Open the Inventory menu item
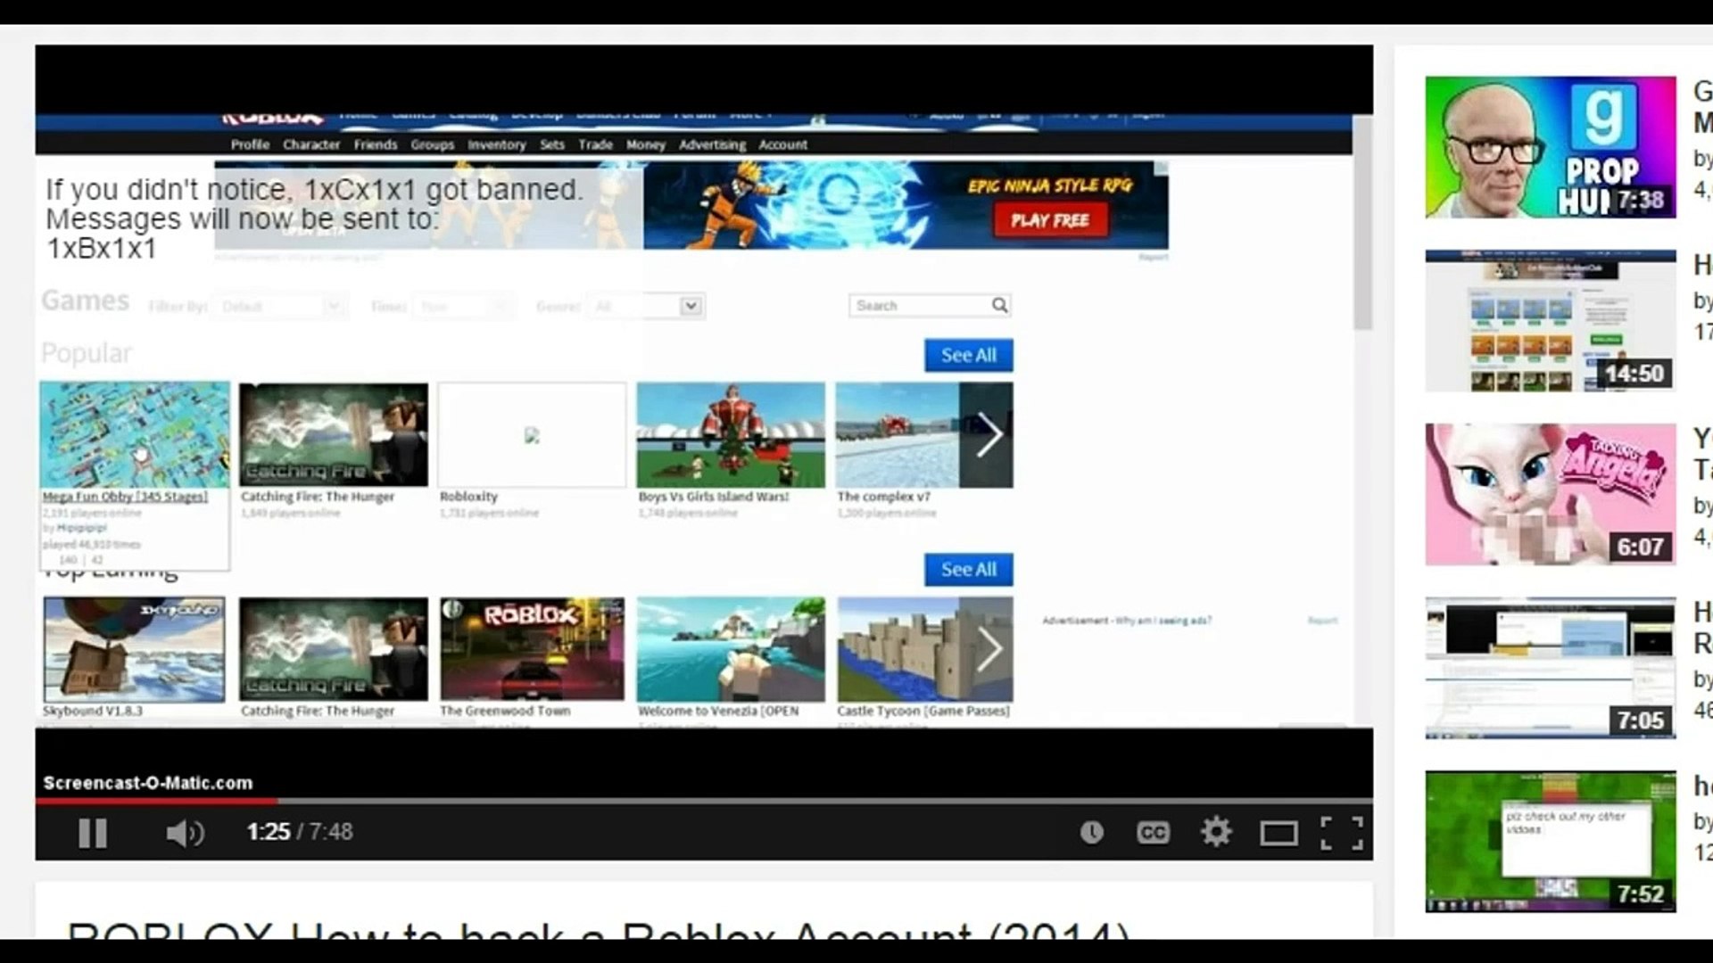 pyautogui.click(x=496, y=144)
